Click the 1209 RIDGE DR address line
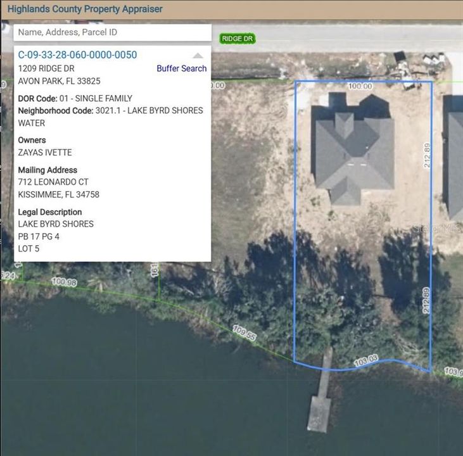Image resolution: width=463 pixels, height=456 pixels. 46,68
